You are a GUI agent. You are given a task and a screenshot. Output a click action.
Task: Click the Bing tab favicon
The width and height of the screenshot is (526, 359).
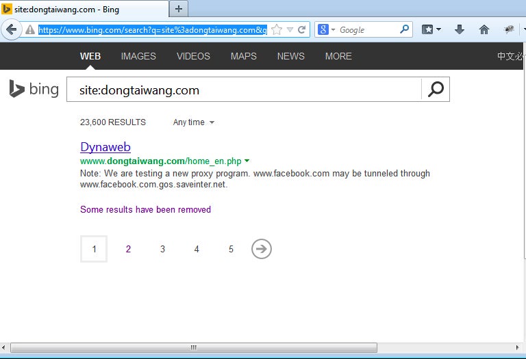[6, 9]
